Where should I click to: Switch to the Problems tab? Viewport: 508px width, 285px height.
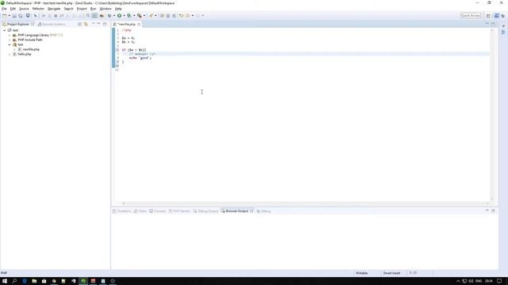121,211
